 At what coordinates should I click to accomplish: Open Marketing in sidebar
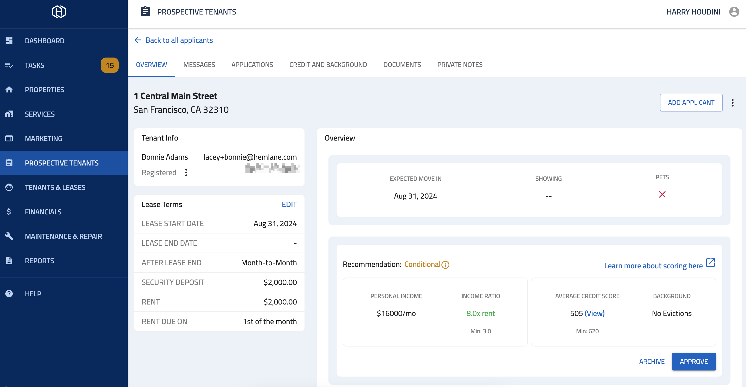[x=64, y=139]
